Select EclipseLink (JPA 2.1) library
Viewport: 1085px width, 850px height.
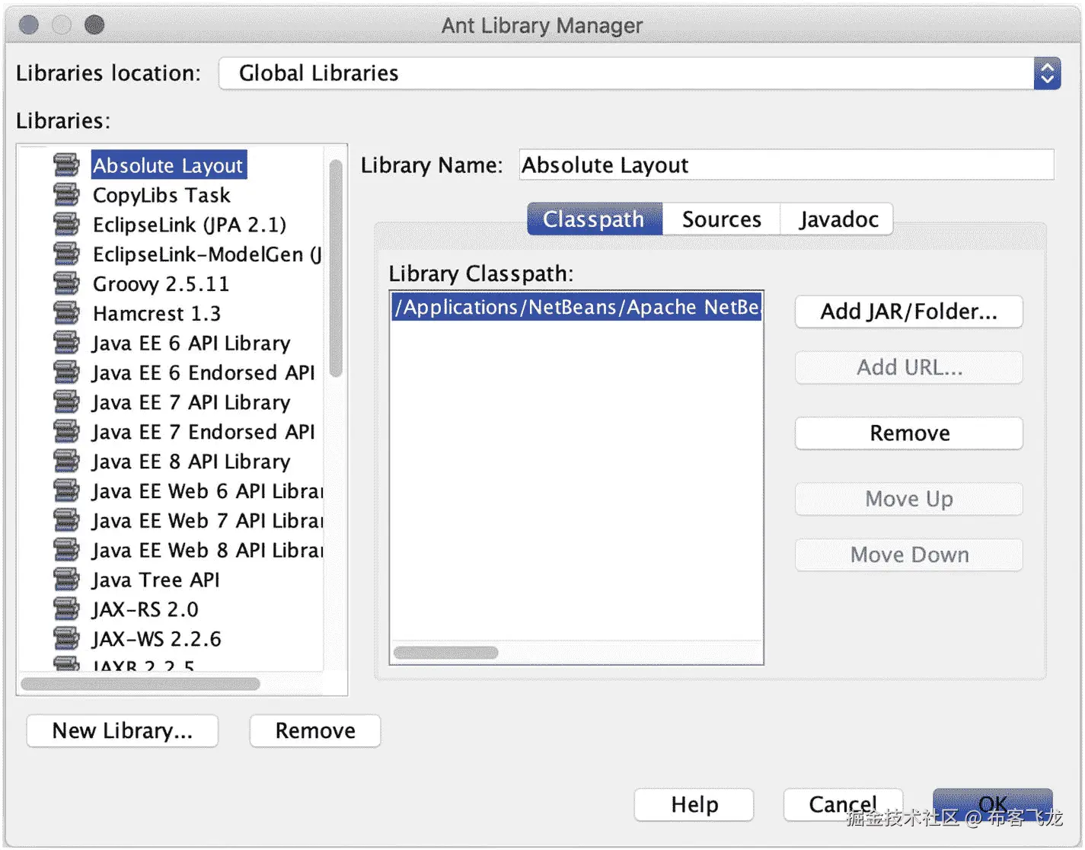click(x=190, y=225)
